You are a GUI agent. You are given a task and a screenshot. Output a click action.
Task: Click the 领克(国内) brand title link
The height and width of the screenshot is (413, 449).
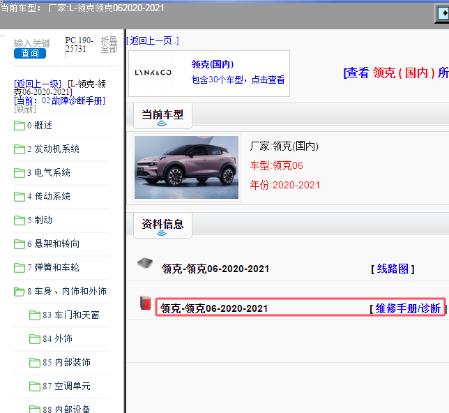(x=213, y=64)
